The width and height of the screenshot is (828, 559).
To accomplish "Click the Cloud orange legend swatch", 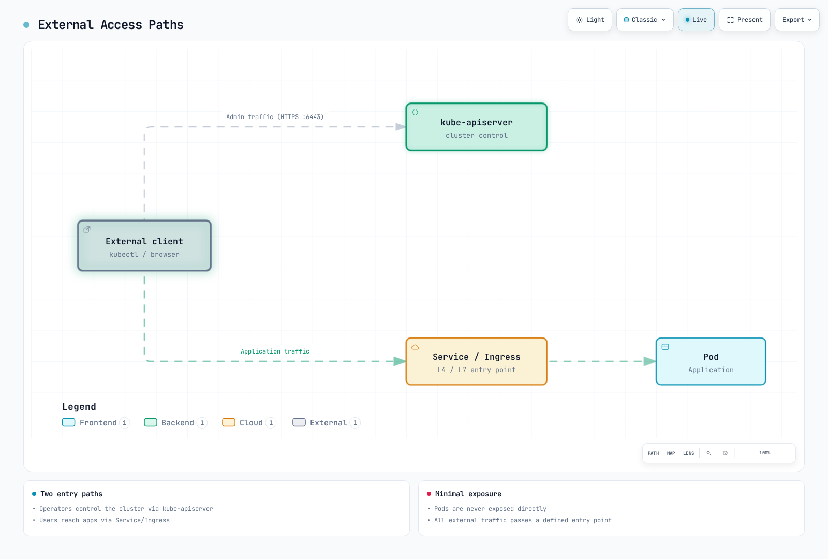I will click(229, 422).
